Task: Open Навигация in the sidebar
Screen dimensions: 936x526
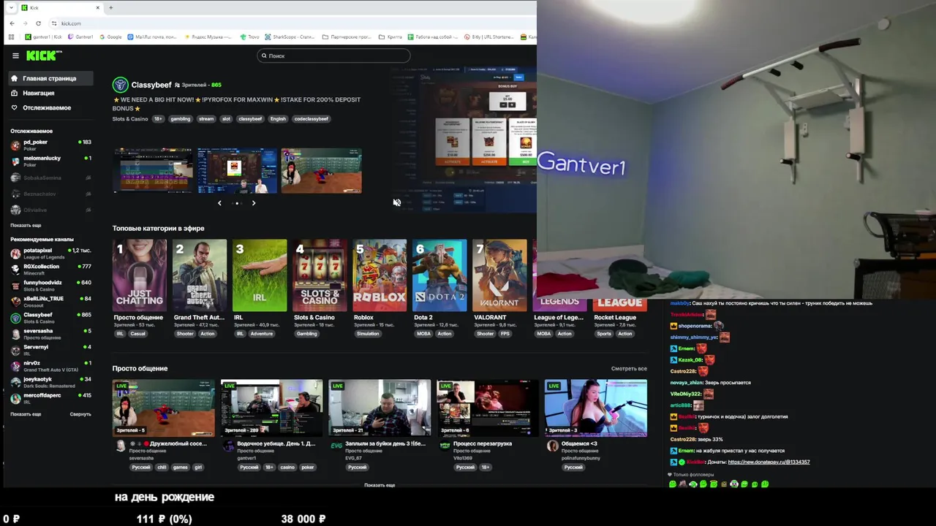Action: (51, 93)
